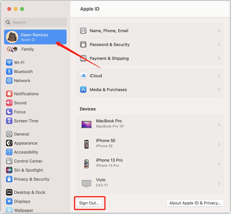Click the Siri & Spotlight icon
The height and width of the screenshot is (214, 231).
click(x=9, y=170)
